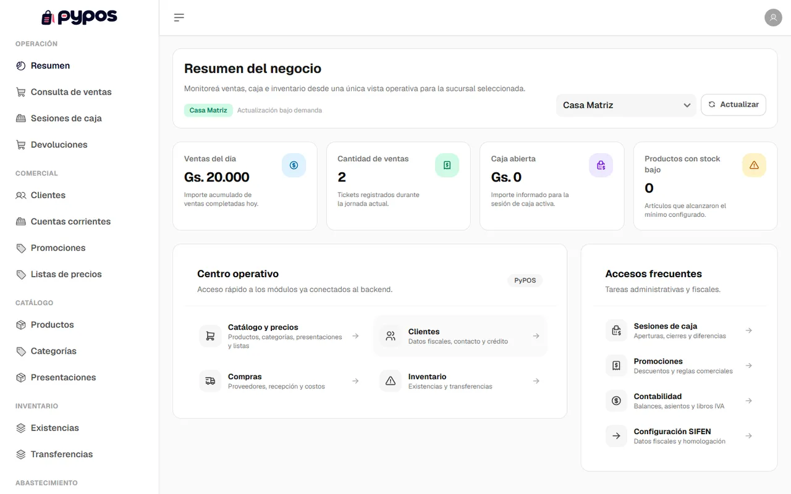Click the cart icon beside Catálogo y precios
Viewport: 791px width, 494px height.
pos(210,337)
